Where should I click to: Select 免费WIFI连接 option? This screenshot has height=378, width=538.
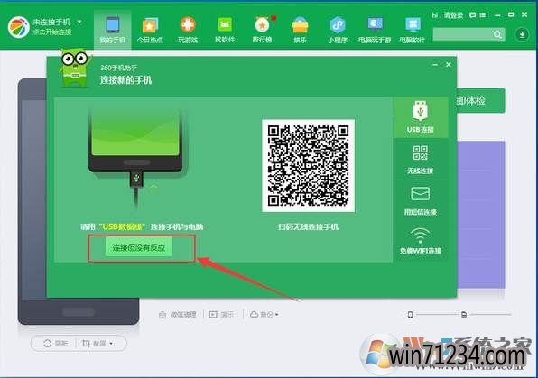point(421,241)
